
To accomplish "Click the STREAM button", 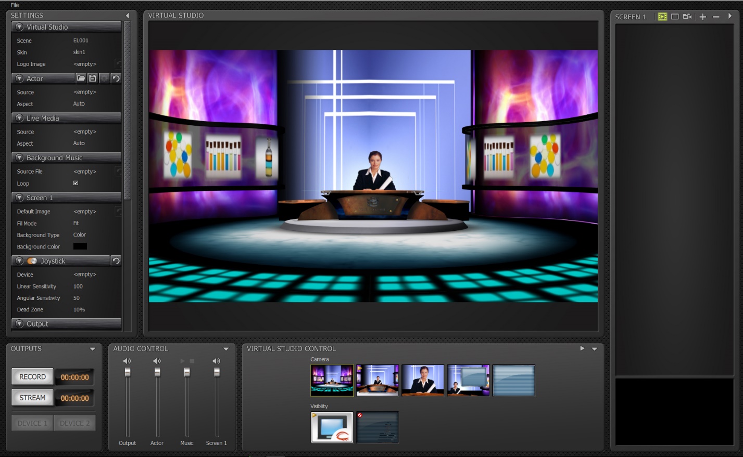I will coord(32,398).
